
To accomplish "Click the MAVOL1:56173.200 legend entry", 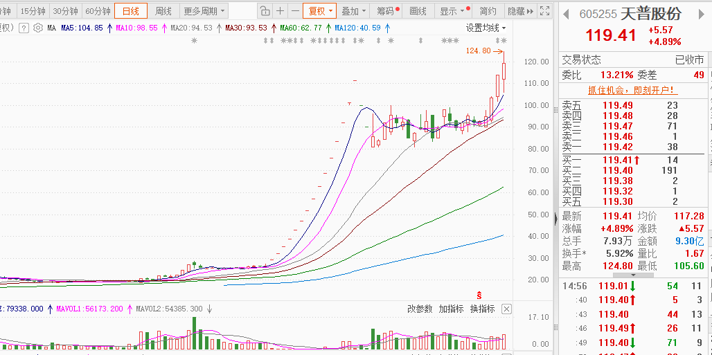I will (x=89, y=309).
